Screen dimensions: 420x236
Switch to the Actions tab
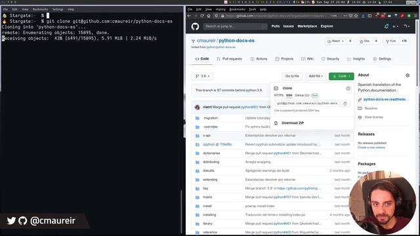click(x=259, y=59)
